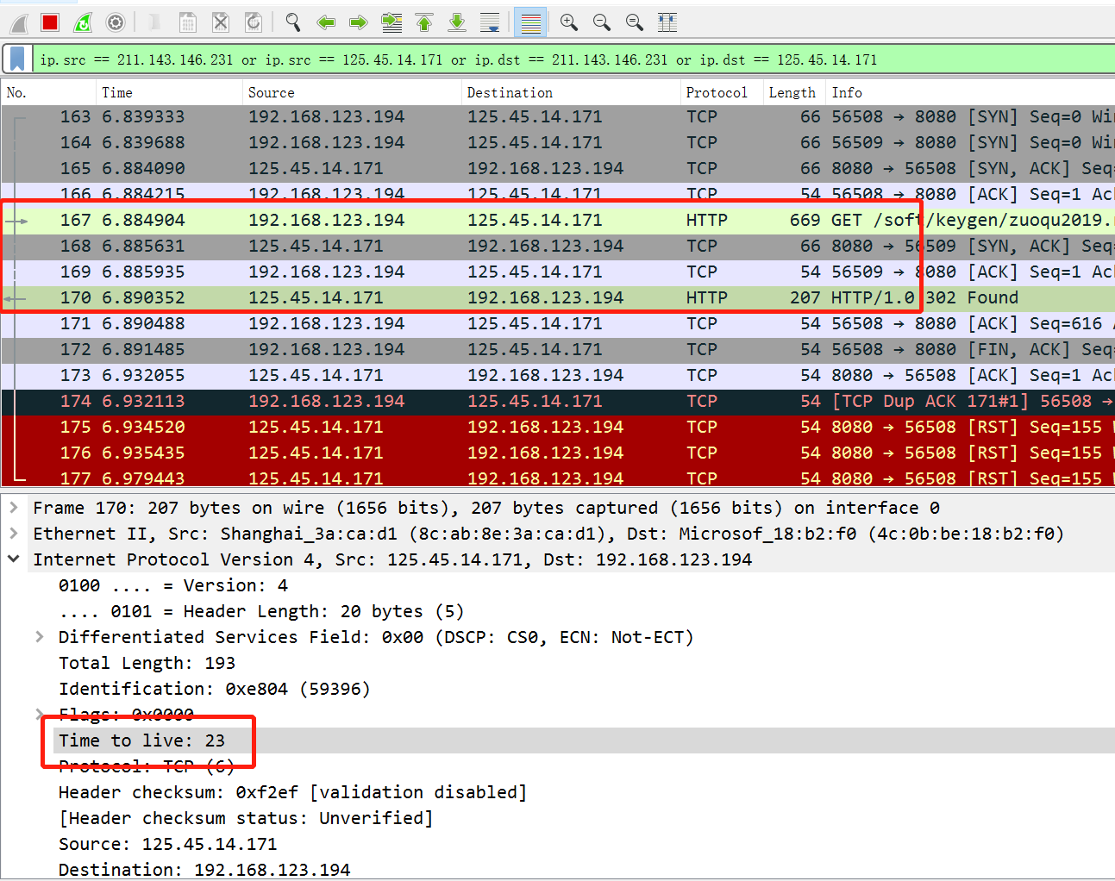
Task: Select packet 165 SYN, ACK row
Action: click(x=558, y=169)
